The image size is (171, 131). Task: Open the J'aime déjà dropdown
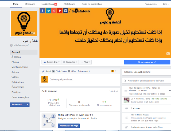pos(51,62)
